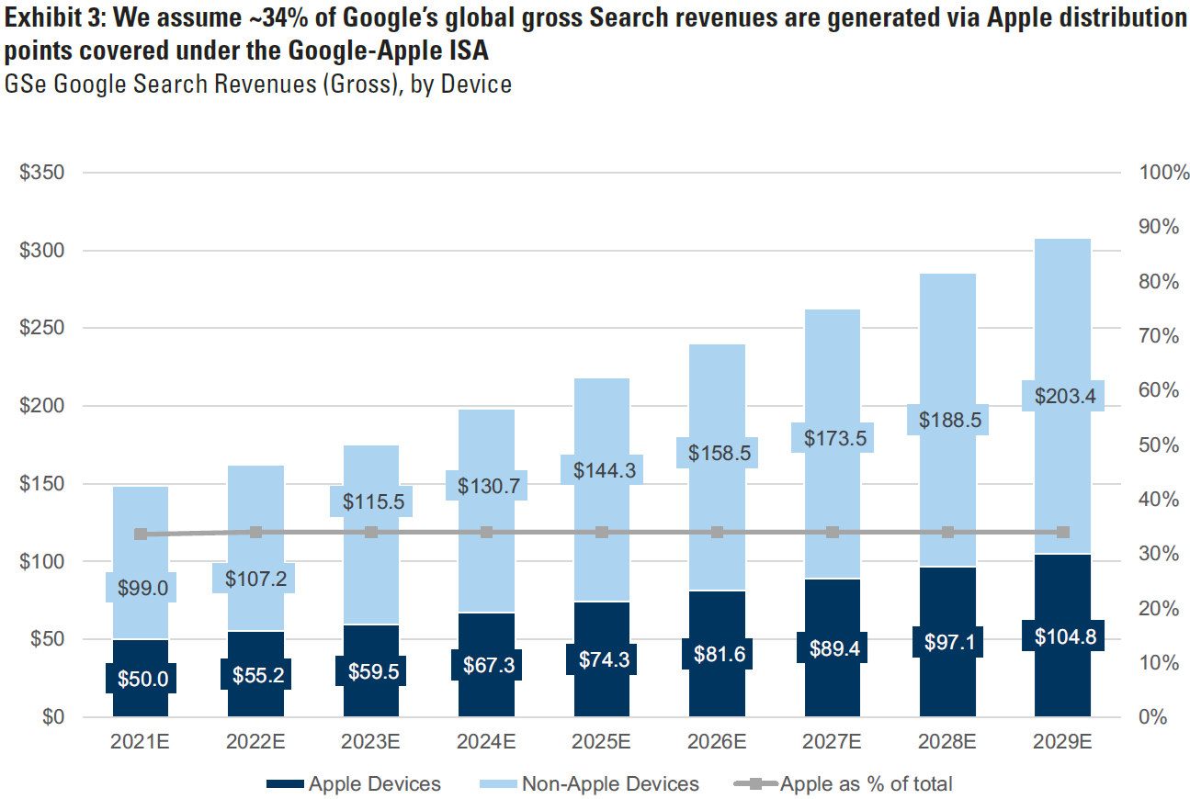This screenshot has height=799, width=1190.
Task: Click the GSe Google Search Revenues subtitle
Action: coord(258,84)
